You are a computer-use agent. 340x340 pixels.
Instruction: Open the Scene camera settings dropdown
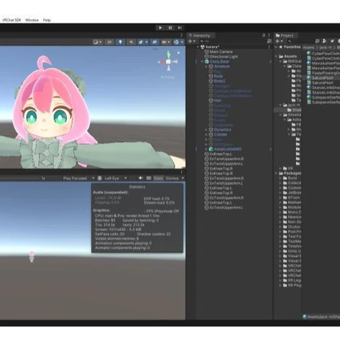[166, 42]
